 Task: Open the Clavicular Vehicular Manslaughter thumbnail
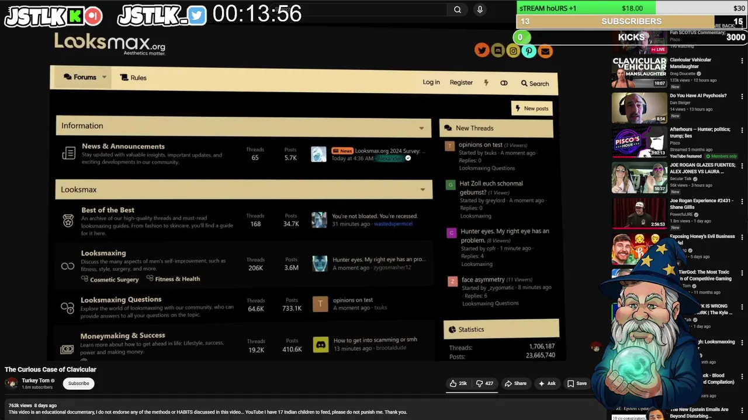tap(639, 72)
